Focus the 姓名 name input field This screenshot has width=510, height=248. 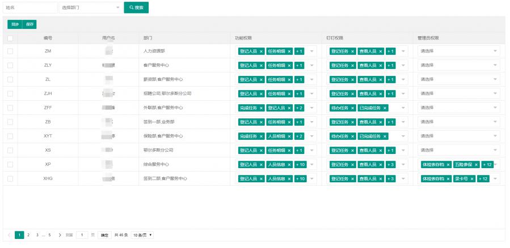click(29, 8)
